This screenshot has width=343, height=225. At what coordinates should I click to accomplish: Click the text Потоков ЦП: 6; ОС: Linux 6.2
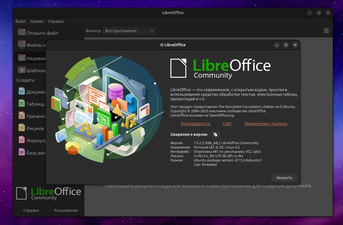pyautogui.click(x=217, y=147)
